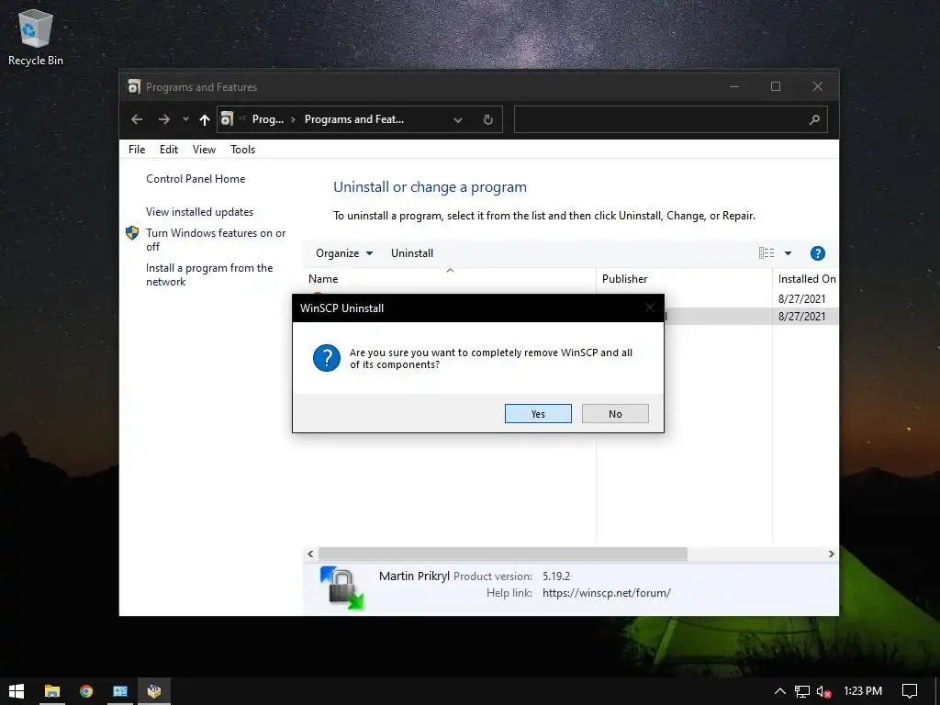Click Prog... breadcrumb in address bar
Viewport: 940px width, 705px height.
click(x=268, y=119)
